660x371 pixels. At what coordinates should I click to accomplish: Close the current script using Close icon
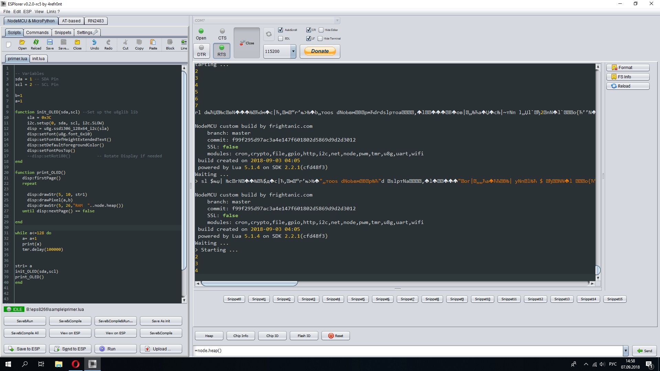(x=77, y=44)
